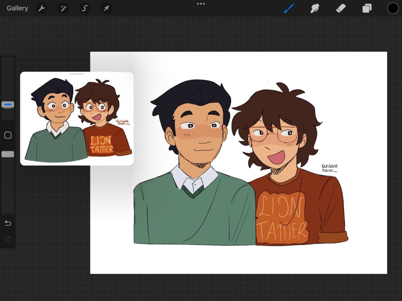This screenshot has width=402, height=301.
Task: Tap the three-dot menu at top center
Action: click(x=201, y=4)
